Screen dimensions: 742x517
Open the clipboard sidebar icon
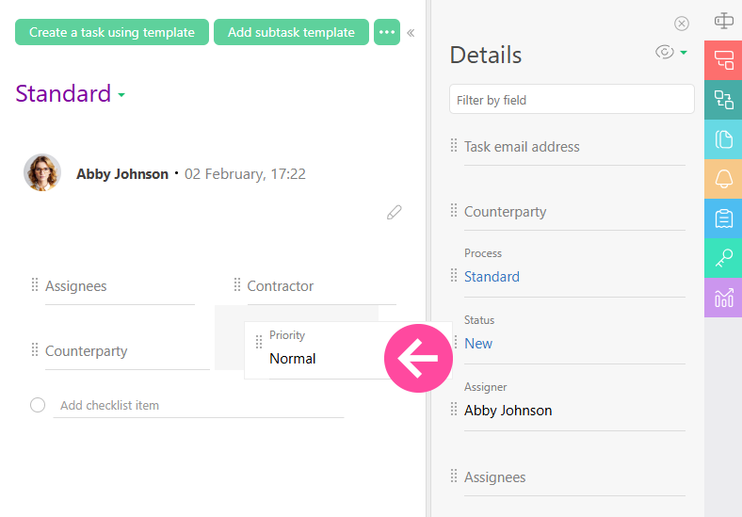(x=723, y=218)
